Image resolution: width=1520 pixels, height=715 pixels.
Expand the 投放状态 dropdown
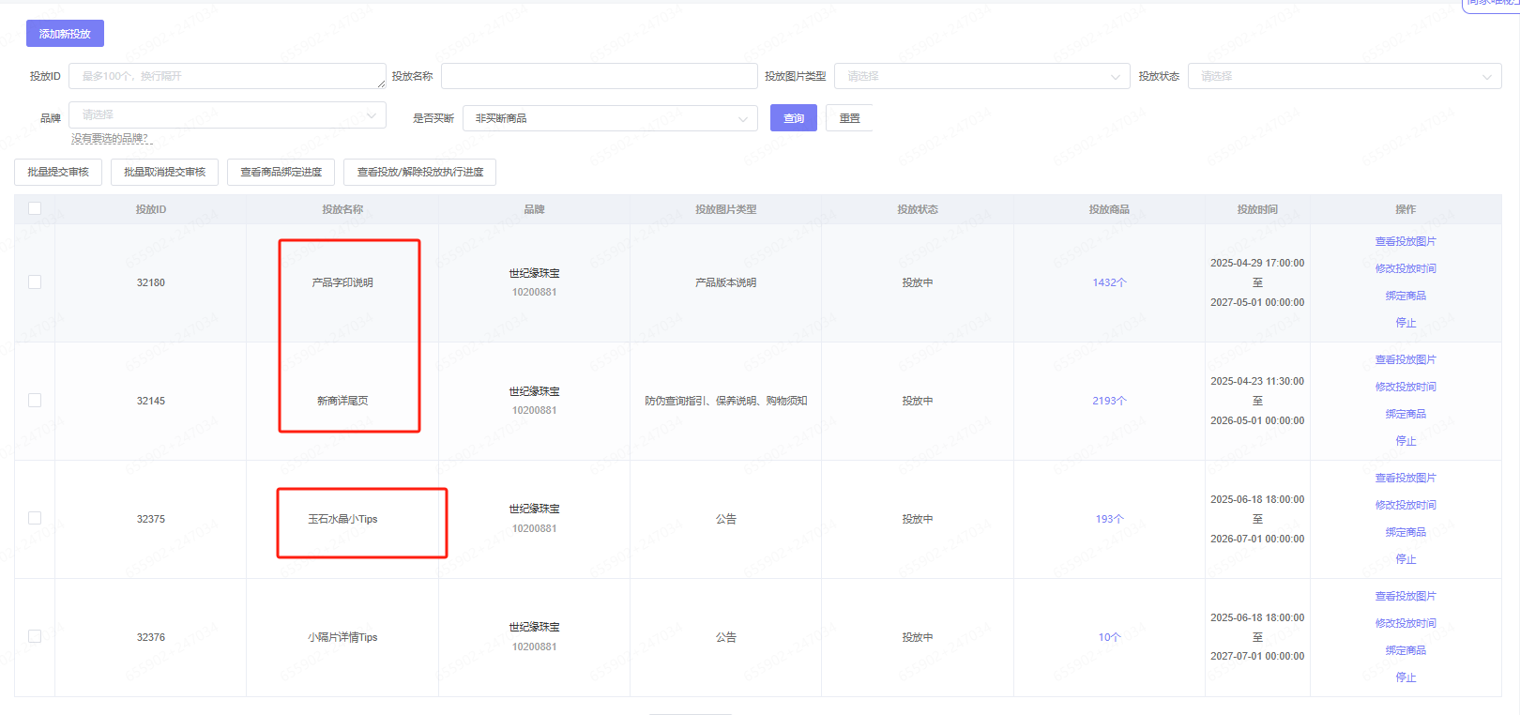click(x=1344, y=76)
